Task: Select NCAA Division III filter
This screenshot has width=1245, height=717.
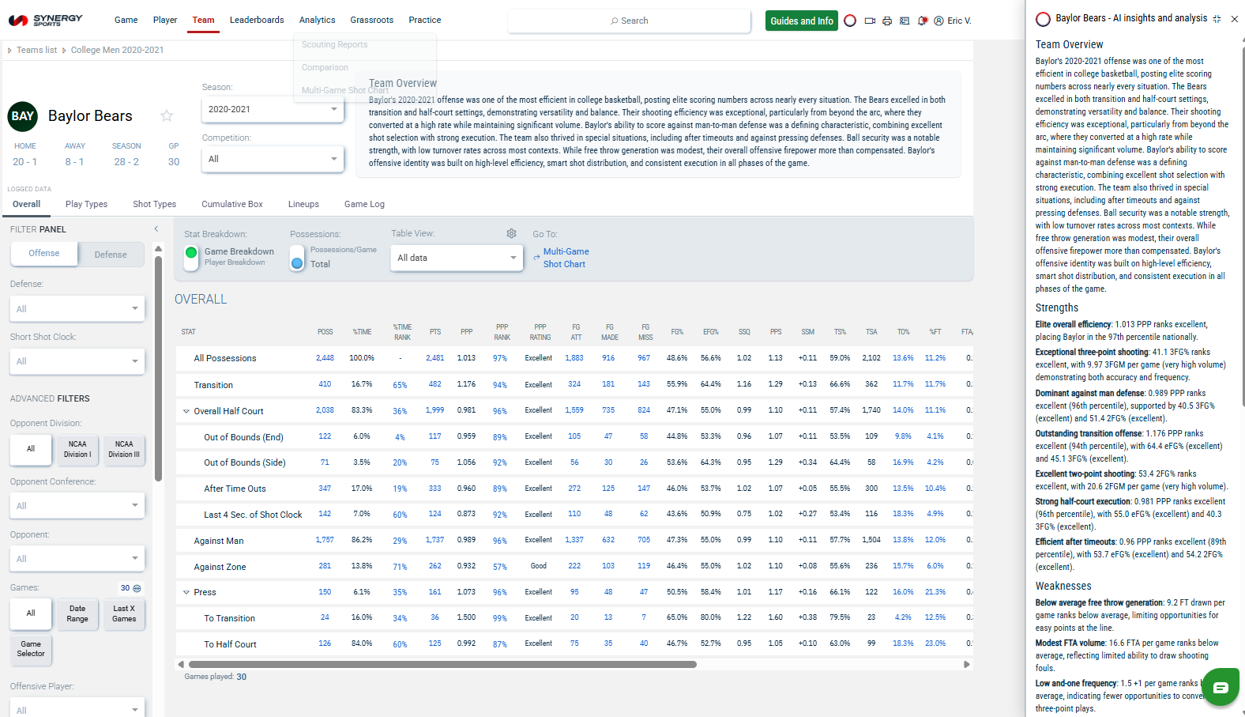Action: tap(124, 449)
